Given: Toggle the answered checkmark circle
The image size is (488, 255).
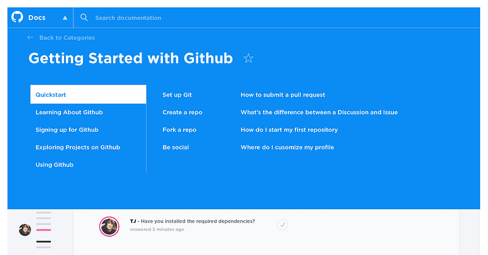Looking at the screenshot, I should (282, 224).
